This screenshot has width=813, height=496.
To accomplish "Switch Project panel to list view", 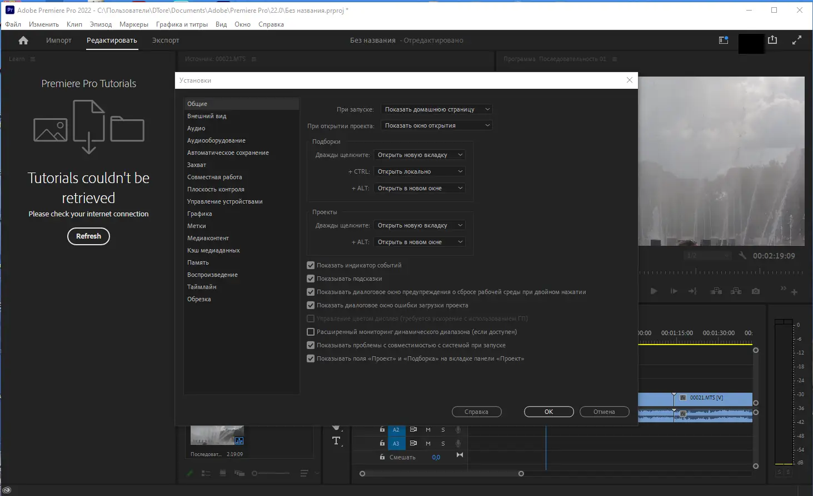I will click(206, 473).
